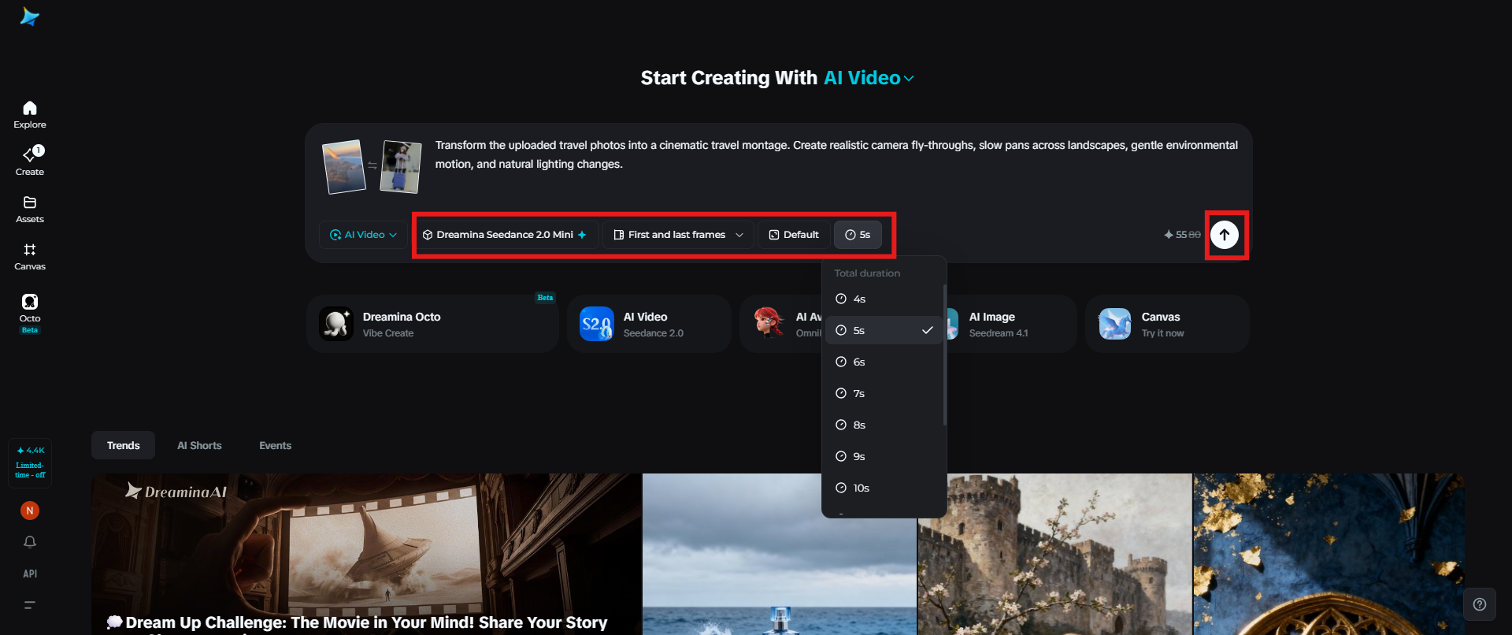Swap first and last frame images
Viewport: 1512px width, 635px height.
(372, 165)
